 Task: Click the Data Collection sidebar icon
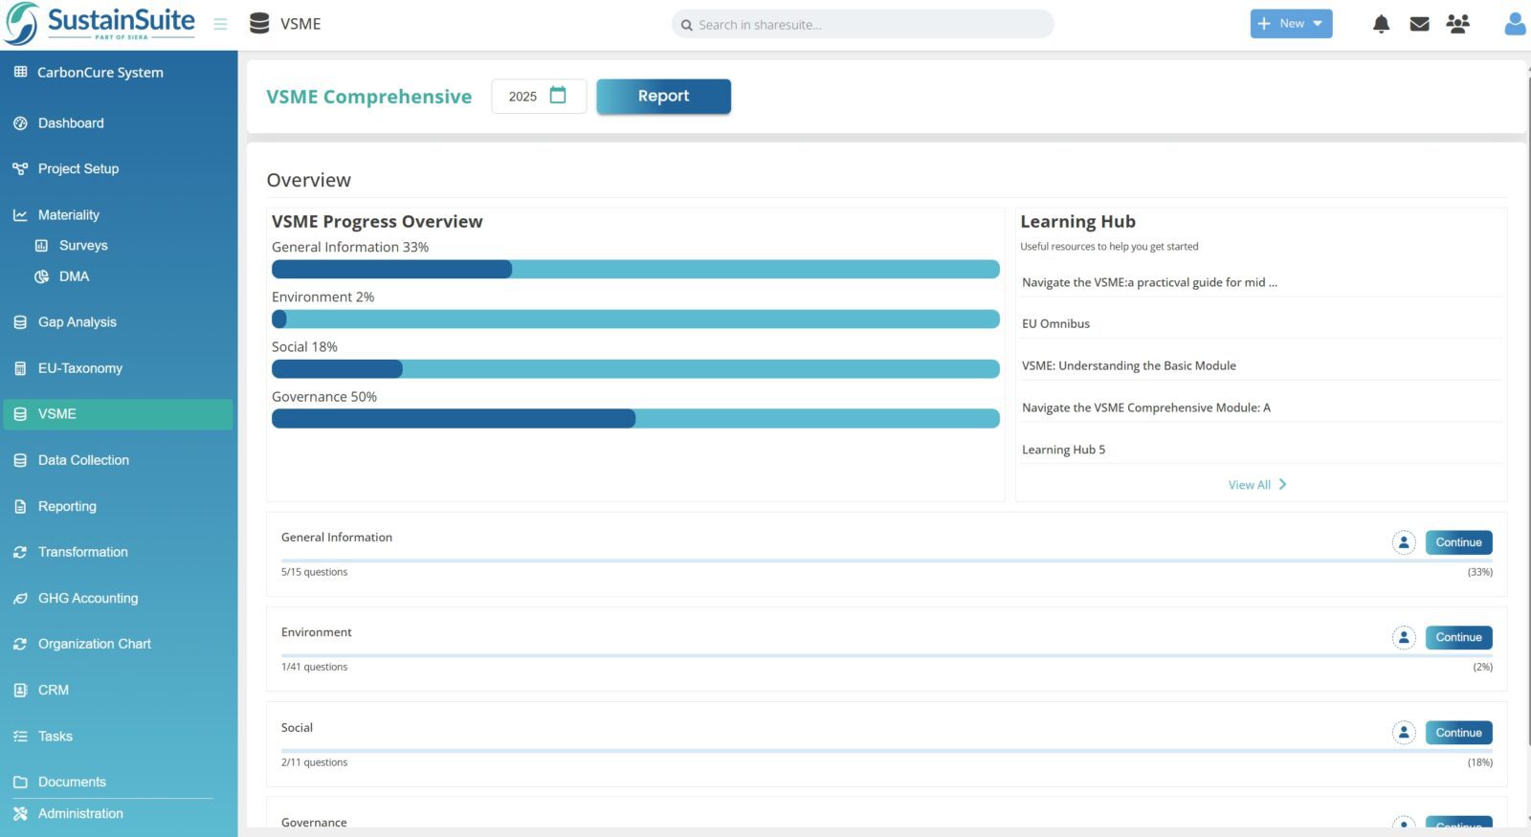(20, 460)
